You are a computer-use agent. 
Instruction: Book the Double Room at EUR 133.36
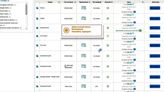(155, 28)
